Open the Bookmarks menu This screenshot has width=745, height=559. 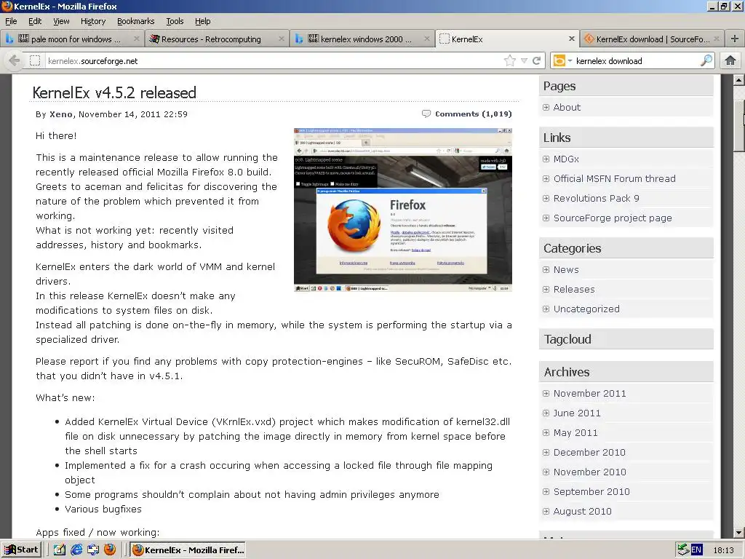point(136,21)
